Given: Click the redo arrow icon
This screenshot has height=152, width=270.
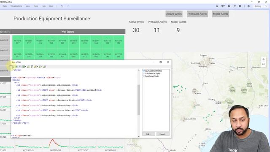Looking at the screenshot, I should point(68,6).
